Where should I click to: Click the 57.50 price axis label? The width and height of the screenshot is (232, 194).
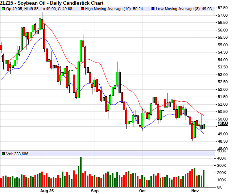click(223, 7)
